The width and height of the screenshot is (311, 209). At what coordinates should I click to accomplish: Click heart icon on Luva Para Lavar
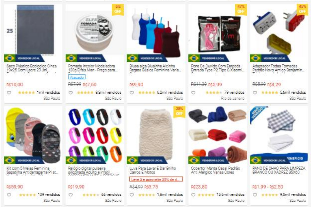click(132, 195)
